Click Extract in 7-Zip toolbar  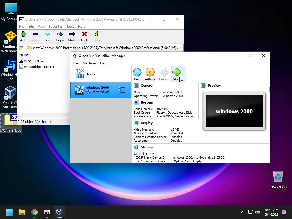click(x=35, y=36)
